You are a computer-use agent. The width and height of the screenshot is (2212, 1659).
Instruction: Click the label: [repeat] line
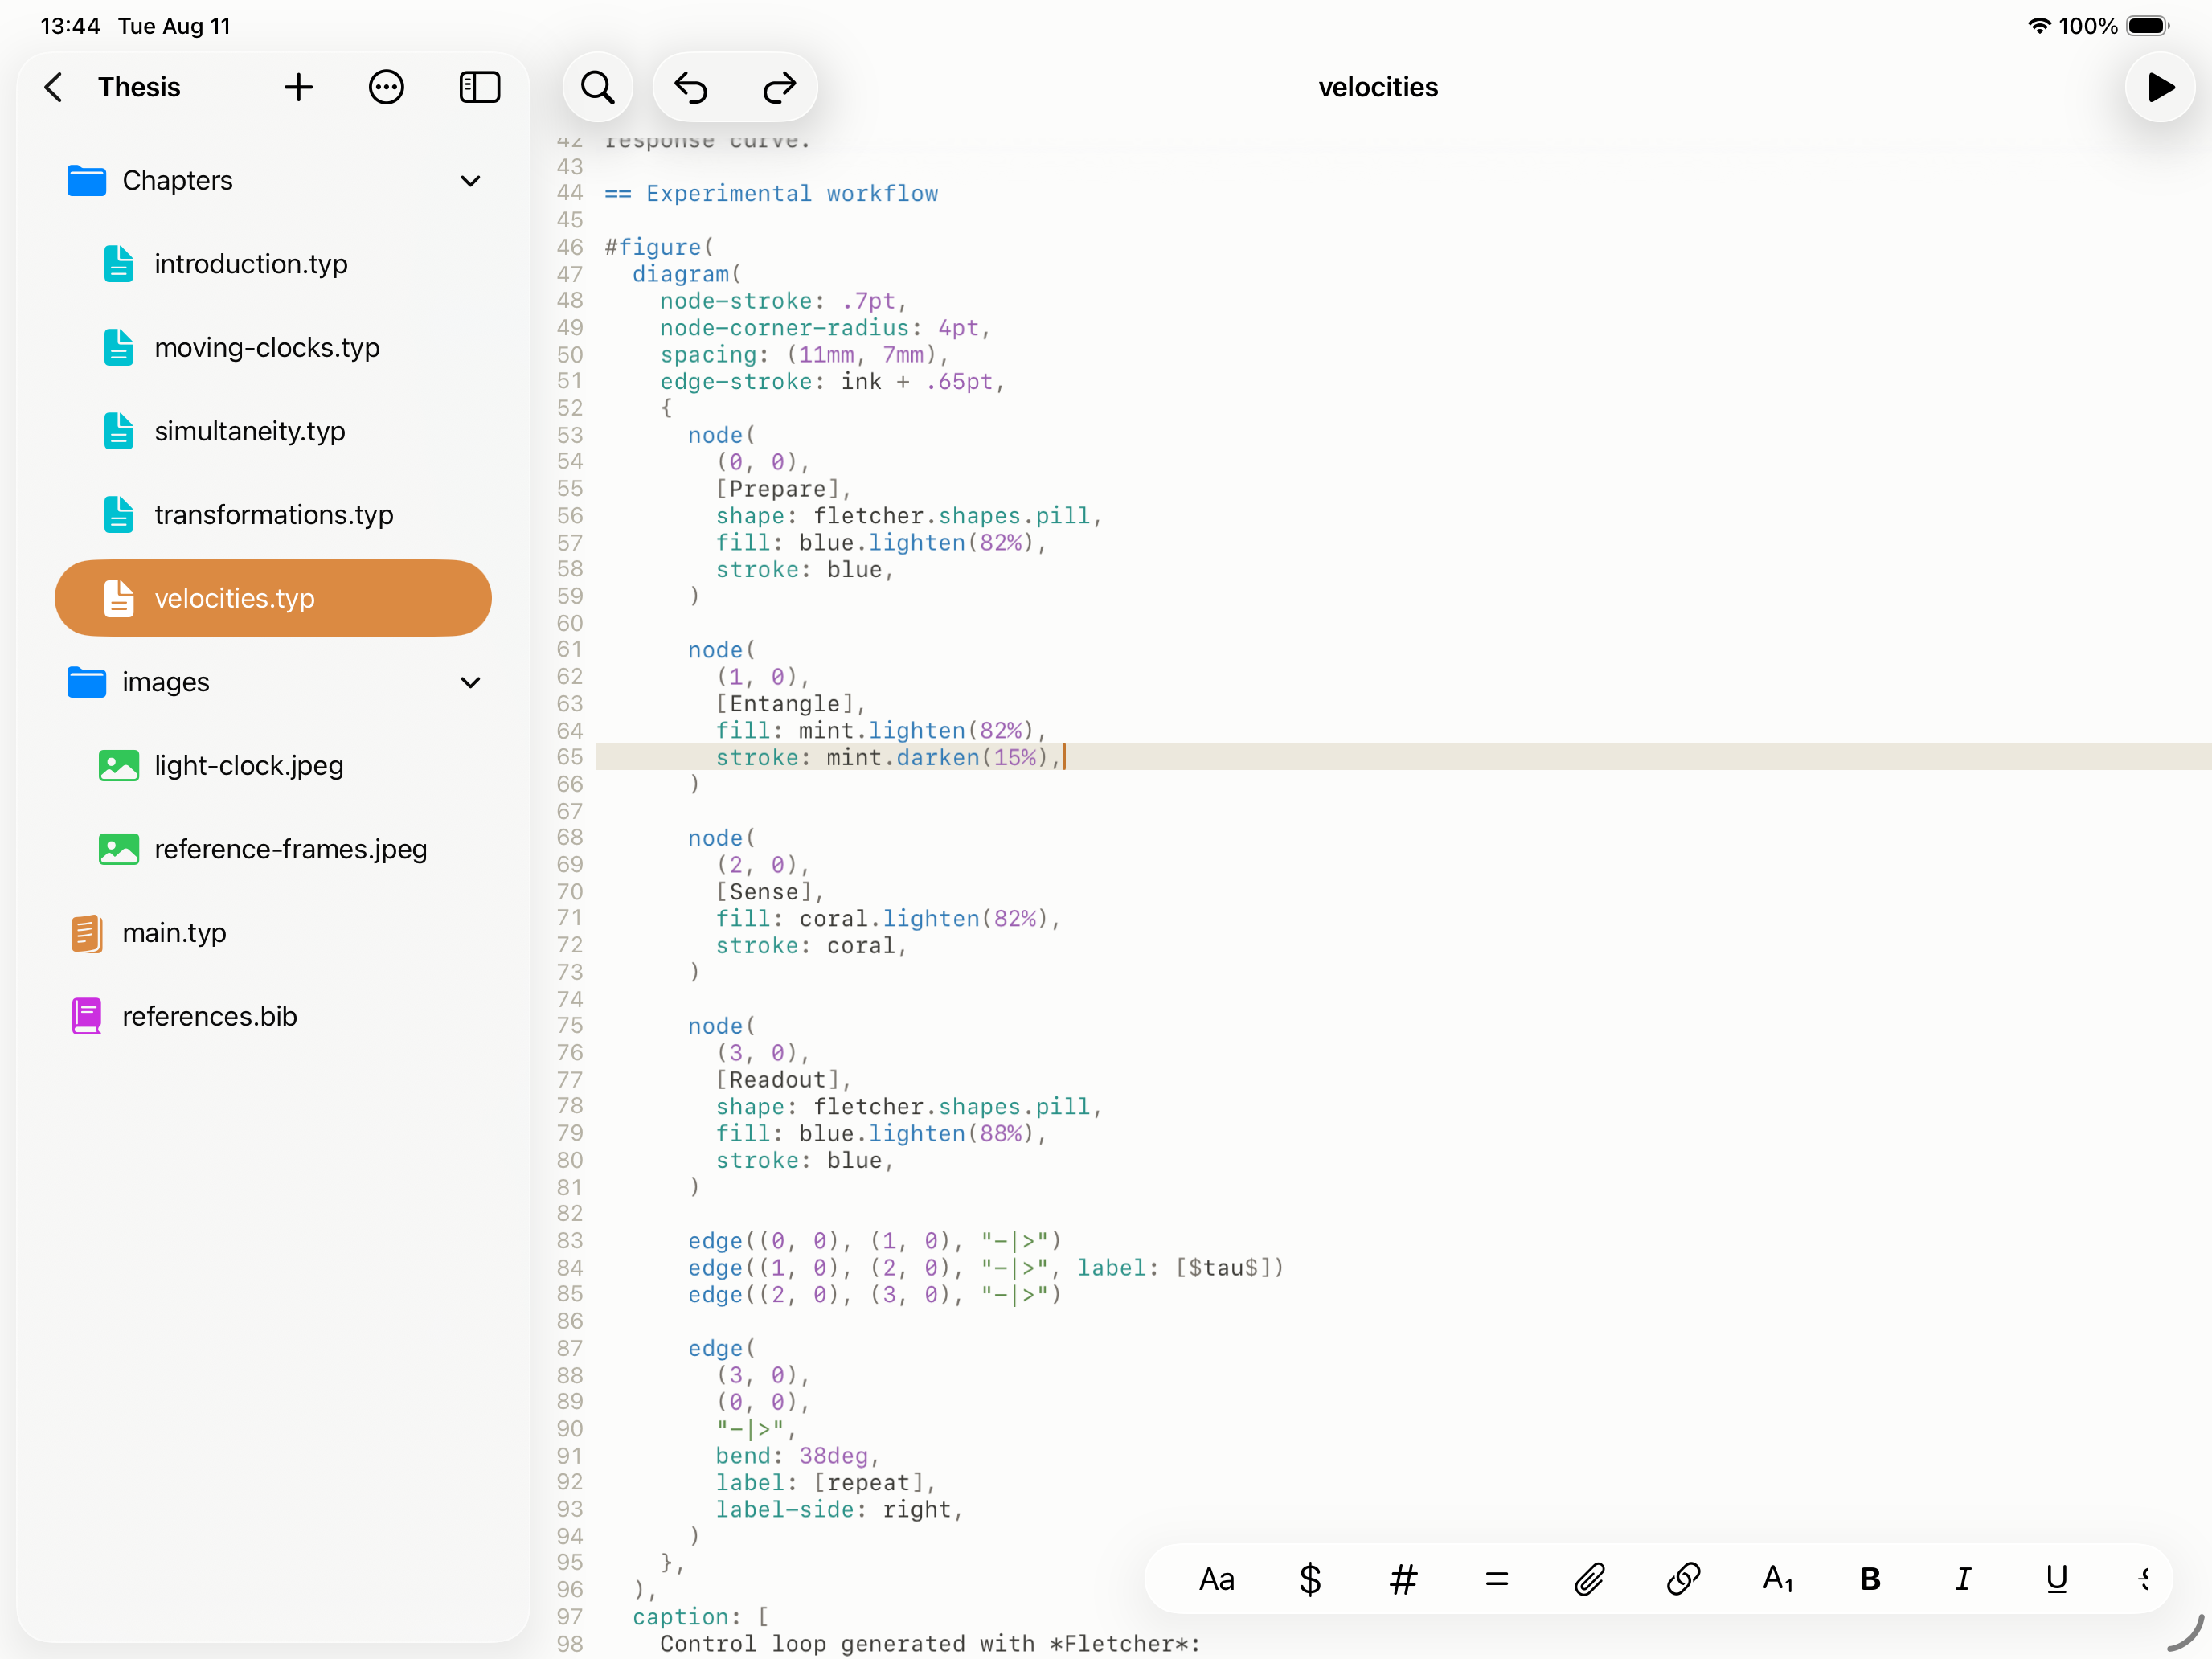[825, 1483]
